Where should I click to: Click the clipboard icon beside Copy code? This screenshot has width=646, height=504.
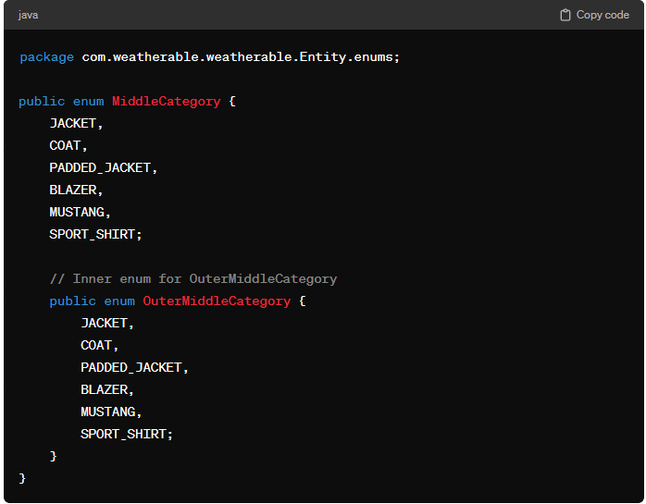pos(565,15)
